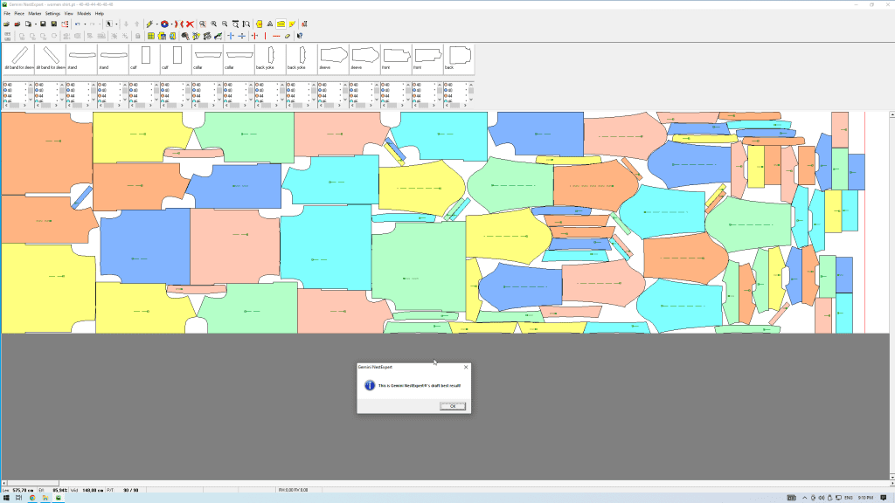Click the length value 575,70 cm in status bar
895x503 pixels.
[24, 490]
